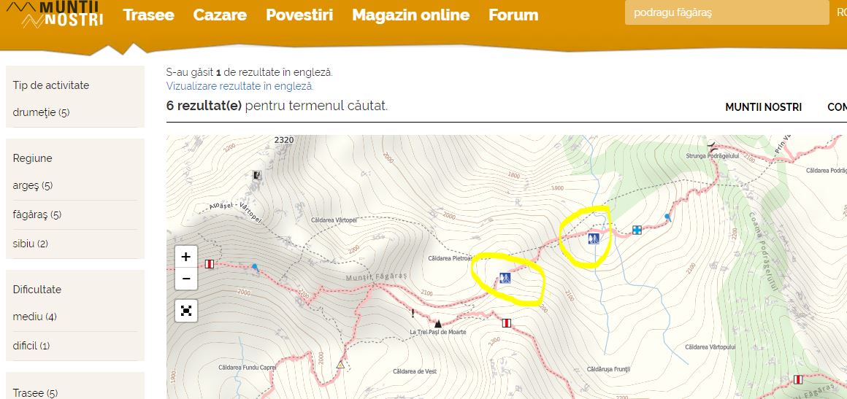The image size is (847, 399).
Task: Filter results by drumeţie activity
Action: pos(41,112)
